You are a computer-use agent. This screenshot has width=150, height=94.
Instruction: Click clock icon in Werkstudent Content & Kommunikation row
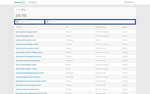96,81
